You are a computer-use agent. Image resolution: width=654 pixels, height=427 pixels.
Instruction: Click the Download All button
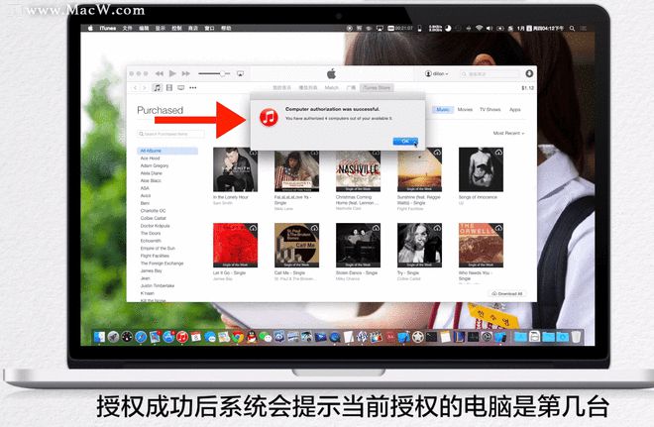(x=507, y=293)
